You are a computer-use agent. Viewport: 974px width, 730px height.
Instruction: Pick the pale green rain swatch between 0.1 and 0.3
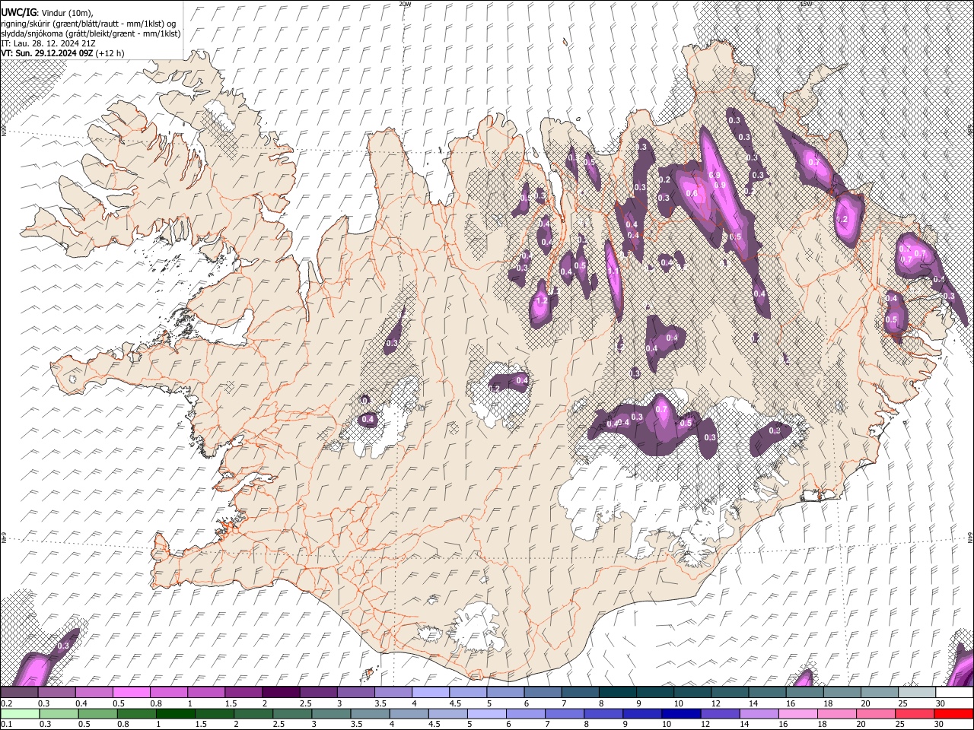click(21, 714)
